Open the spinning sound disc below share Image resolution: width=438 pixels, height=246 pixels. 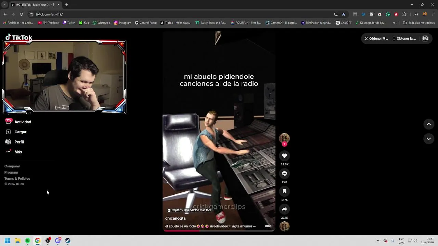(284, 226)
